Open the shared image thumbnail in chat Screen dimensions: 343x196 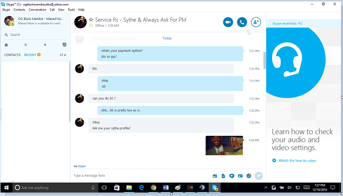point(224,145)
